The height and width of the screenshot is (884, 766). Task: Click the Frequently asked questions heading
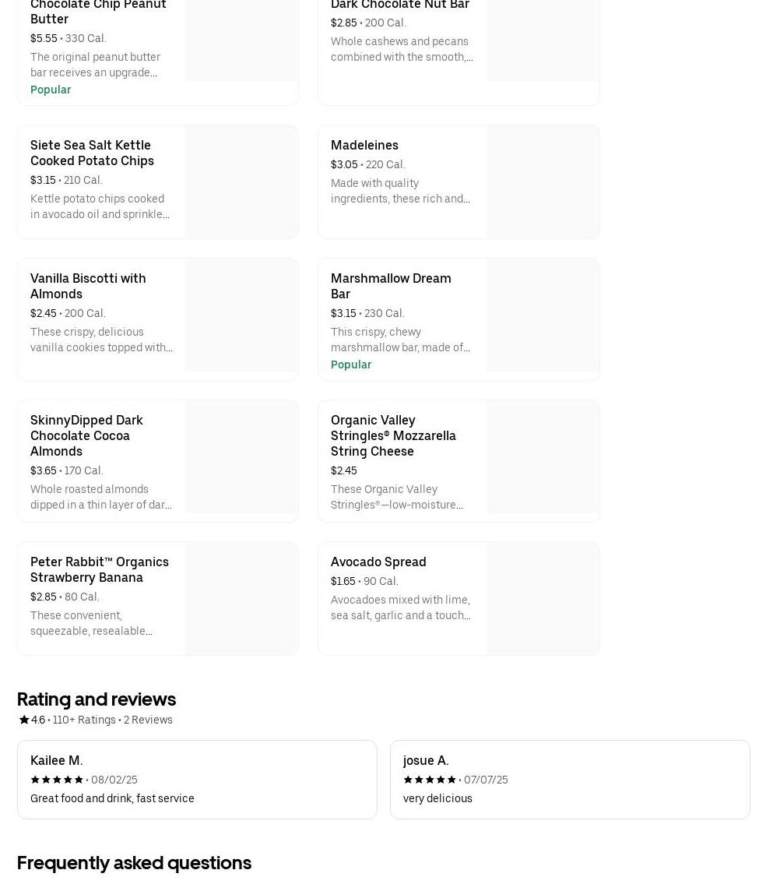tap(134, 863)
